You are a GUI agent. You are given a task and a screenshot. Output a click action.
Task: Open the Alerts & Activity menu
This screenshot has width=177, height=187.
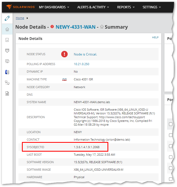(x=93, y=7)
